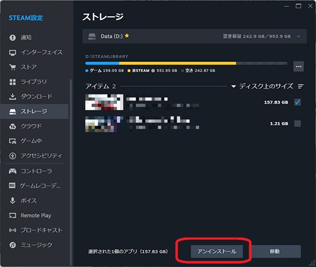
Task: Click the 1.21 GB game thumbnail
Action: pyautogui.click(x=104, y=124)
